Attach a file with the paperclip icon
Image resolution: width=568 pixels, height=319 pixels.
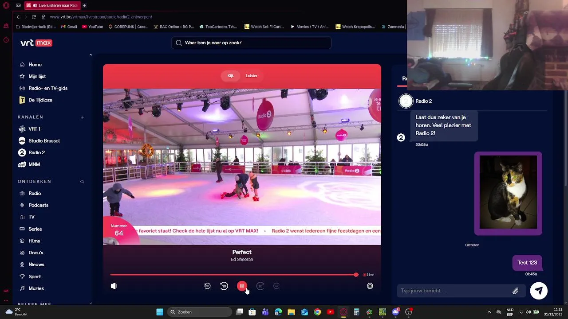516,291
